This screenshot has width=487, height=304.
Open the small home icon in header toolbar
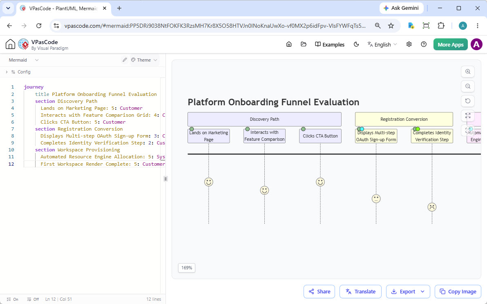pyautogui.click(x=289, y=44)
